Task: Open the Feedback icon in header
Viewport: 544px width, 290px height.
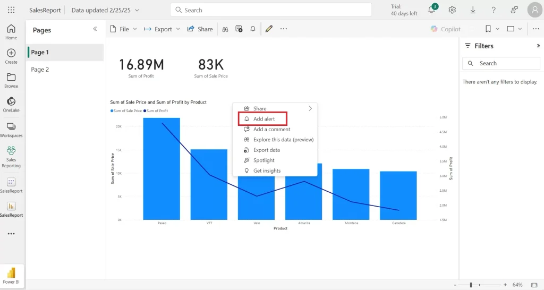Action: coord(514,10)
